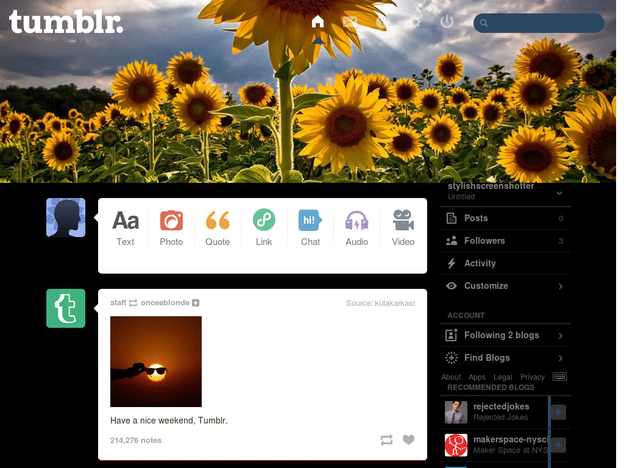This screenshot has width=624, height=468.
Task: Open the makerspace-nysci recommended blog
Action: (x=511, y=439)
